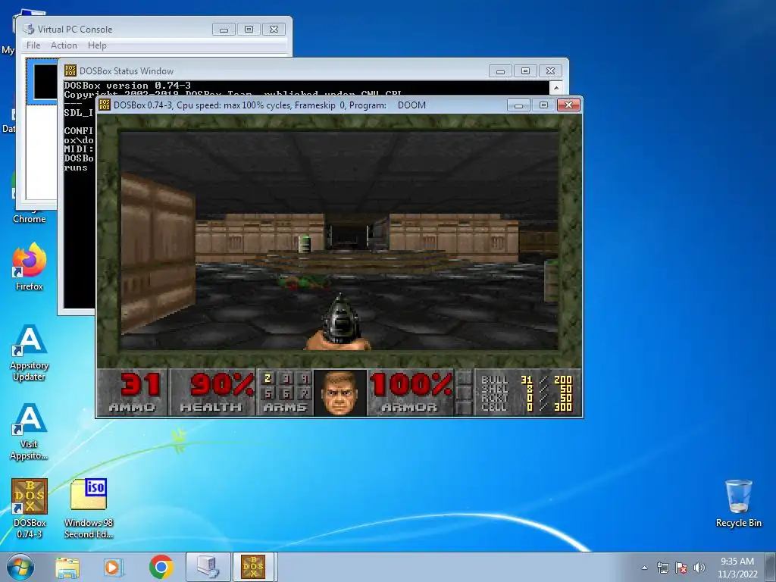Image resolution: width=776 pixels, height=582 pixels.
Task: Click the Show desktop strip on the taskbar
Action: [772, 567]
